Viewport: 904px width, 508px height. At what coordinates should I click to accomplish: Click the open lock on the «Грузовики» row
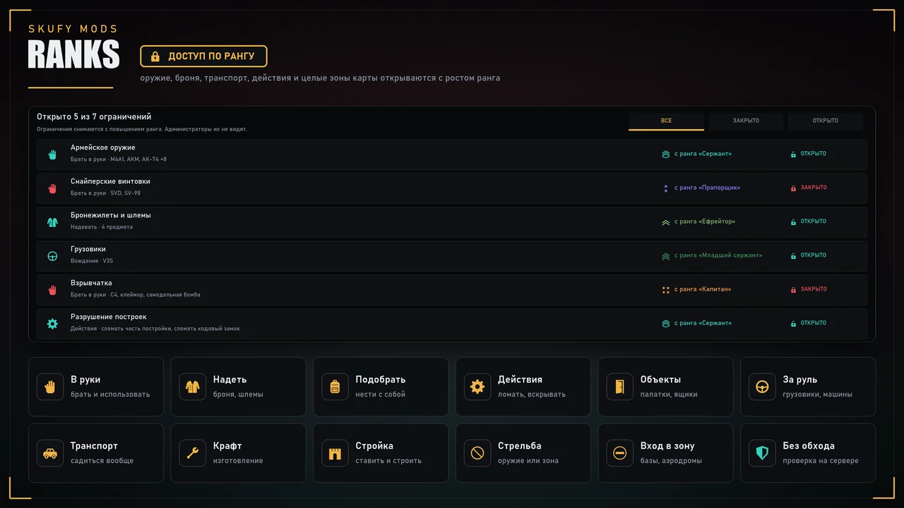793,256
